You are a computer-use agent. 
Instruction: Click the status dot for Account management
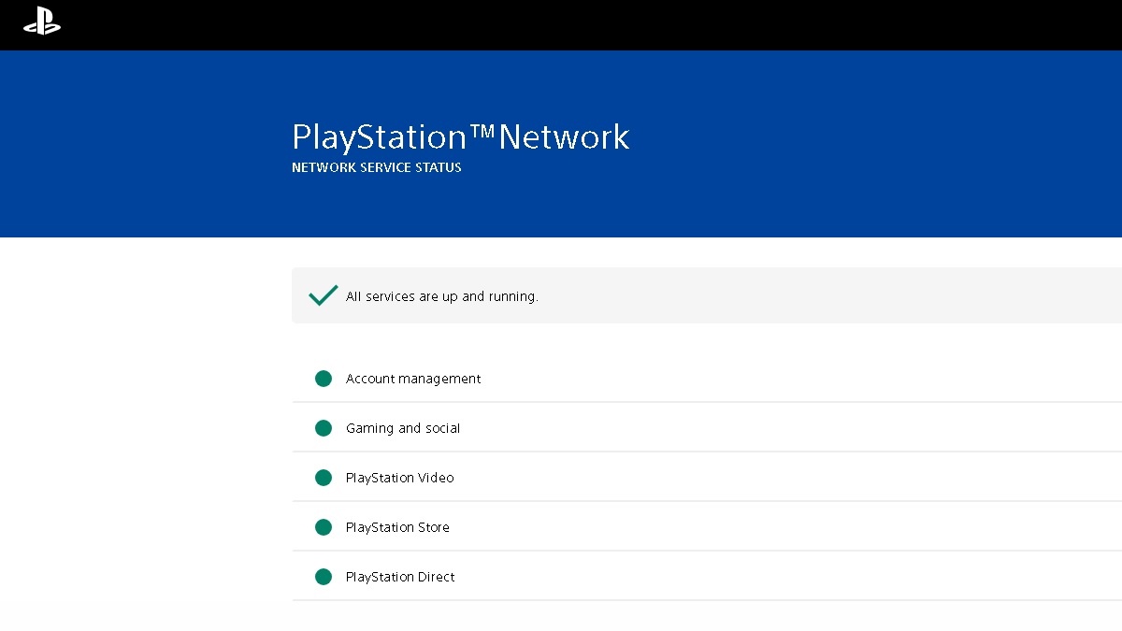(x=324, y=379)
